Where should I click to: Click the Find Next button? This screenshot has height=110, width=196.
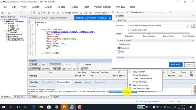pos(175,64)
